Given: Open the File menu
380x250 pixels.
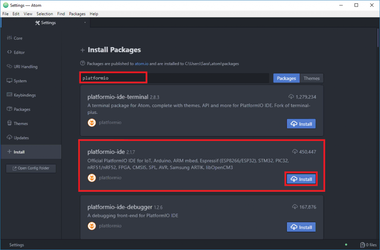Looking at the screenshot, I should pos(6,14).
